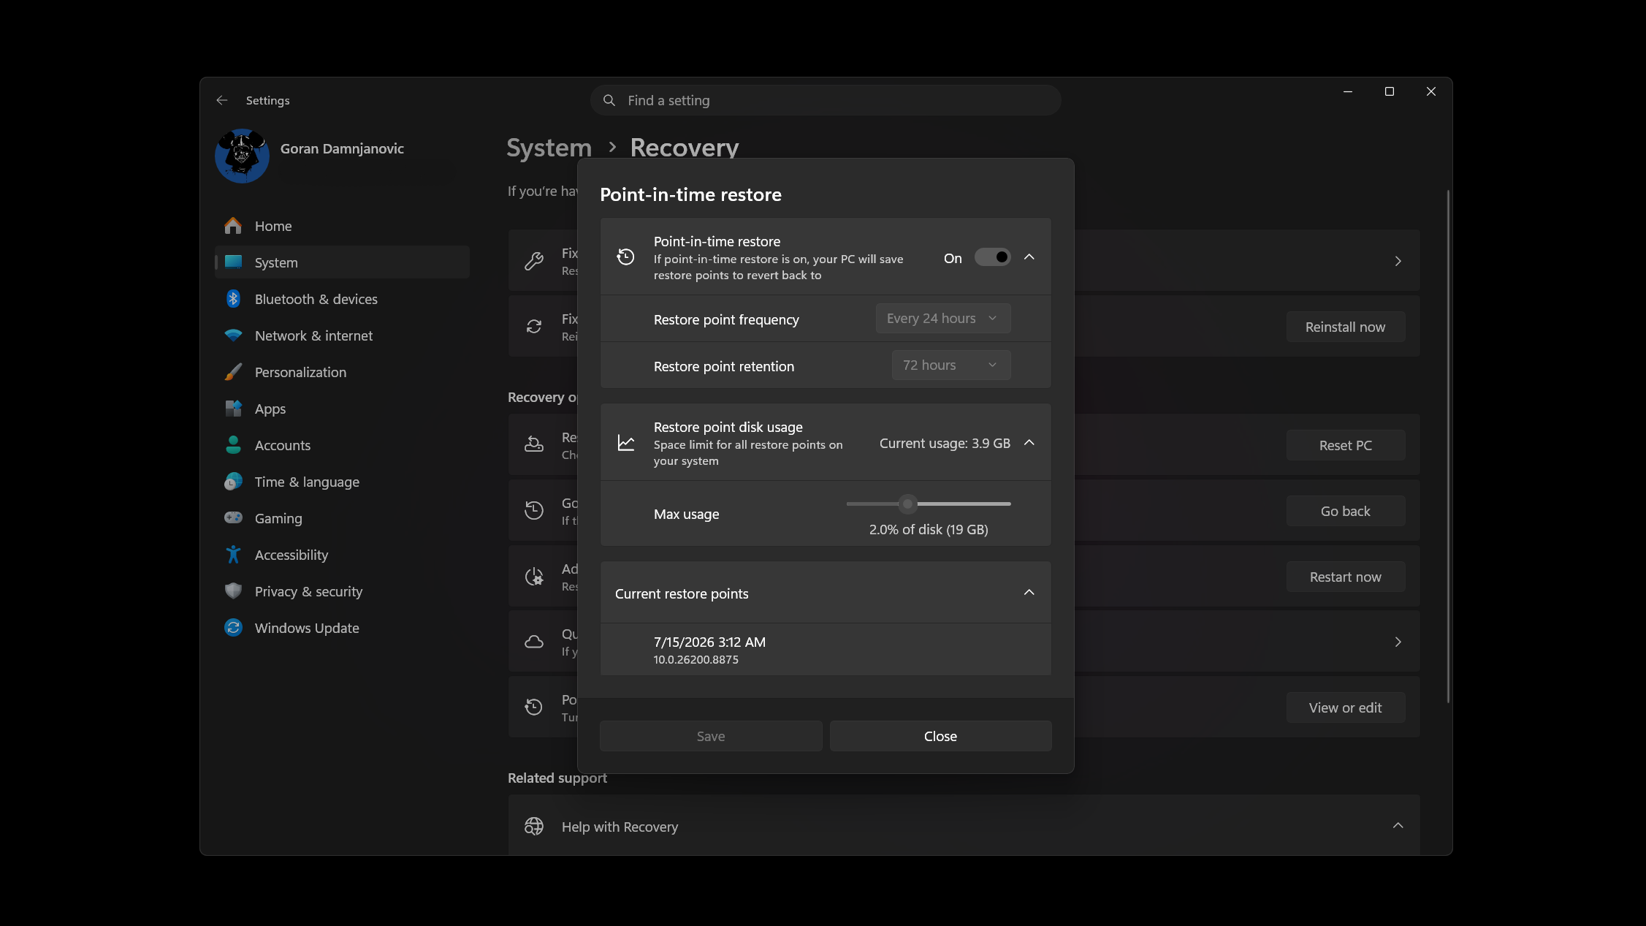1646x926 pixels.
Task: Collapse Help with Recovery section
Action: [1398, 825]
